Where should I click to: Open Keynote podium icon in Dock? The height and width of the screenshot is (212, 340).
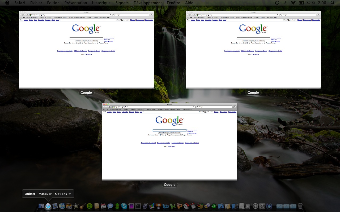click(159, 206)
